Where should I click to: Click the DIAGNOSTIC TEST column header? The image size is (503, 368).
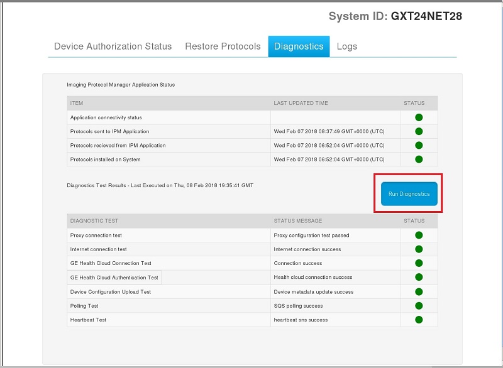pos(94,221)
